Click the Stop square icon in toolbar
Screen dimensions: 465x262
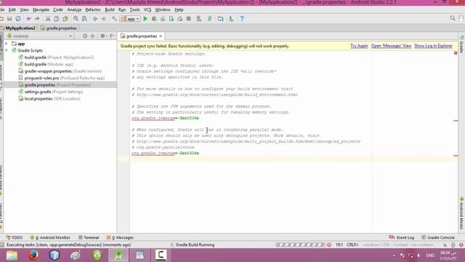(x=189, y=19)
